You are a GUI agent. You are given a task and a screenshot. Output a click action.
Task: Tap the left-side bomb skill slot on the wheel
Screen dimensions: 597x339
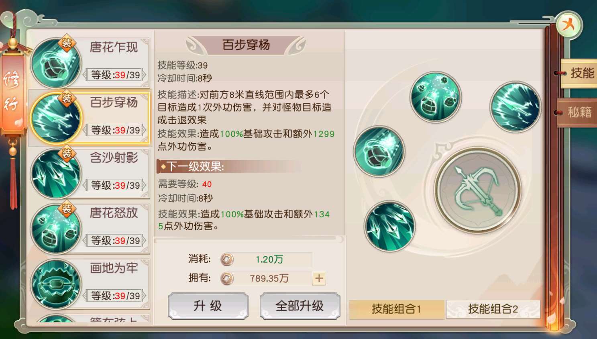click(x=379, y=151)
